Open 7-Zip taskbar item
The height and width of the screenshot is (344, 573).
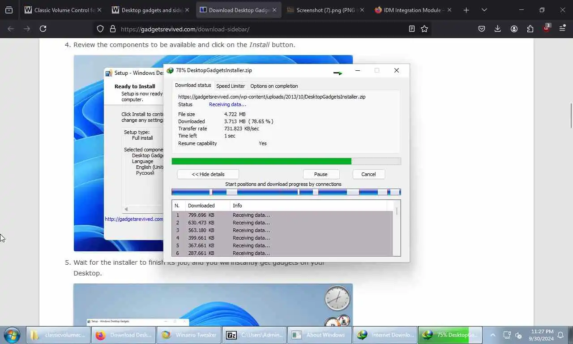tap(254, 335)
